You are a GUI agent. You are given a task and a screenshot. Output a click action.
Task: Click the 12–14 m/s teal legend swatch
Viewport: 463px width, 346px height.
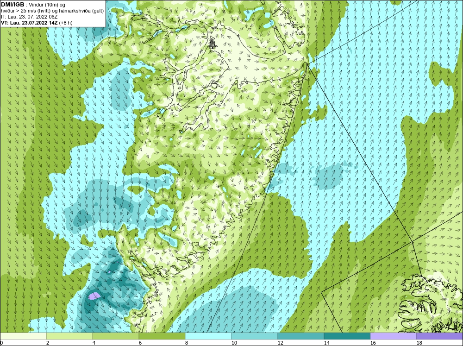tap(300, 336)
